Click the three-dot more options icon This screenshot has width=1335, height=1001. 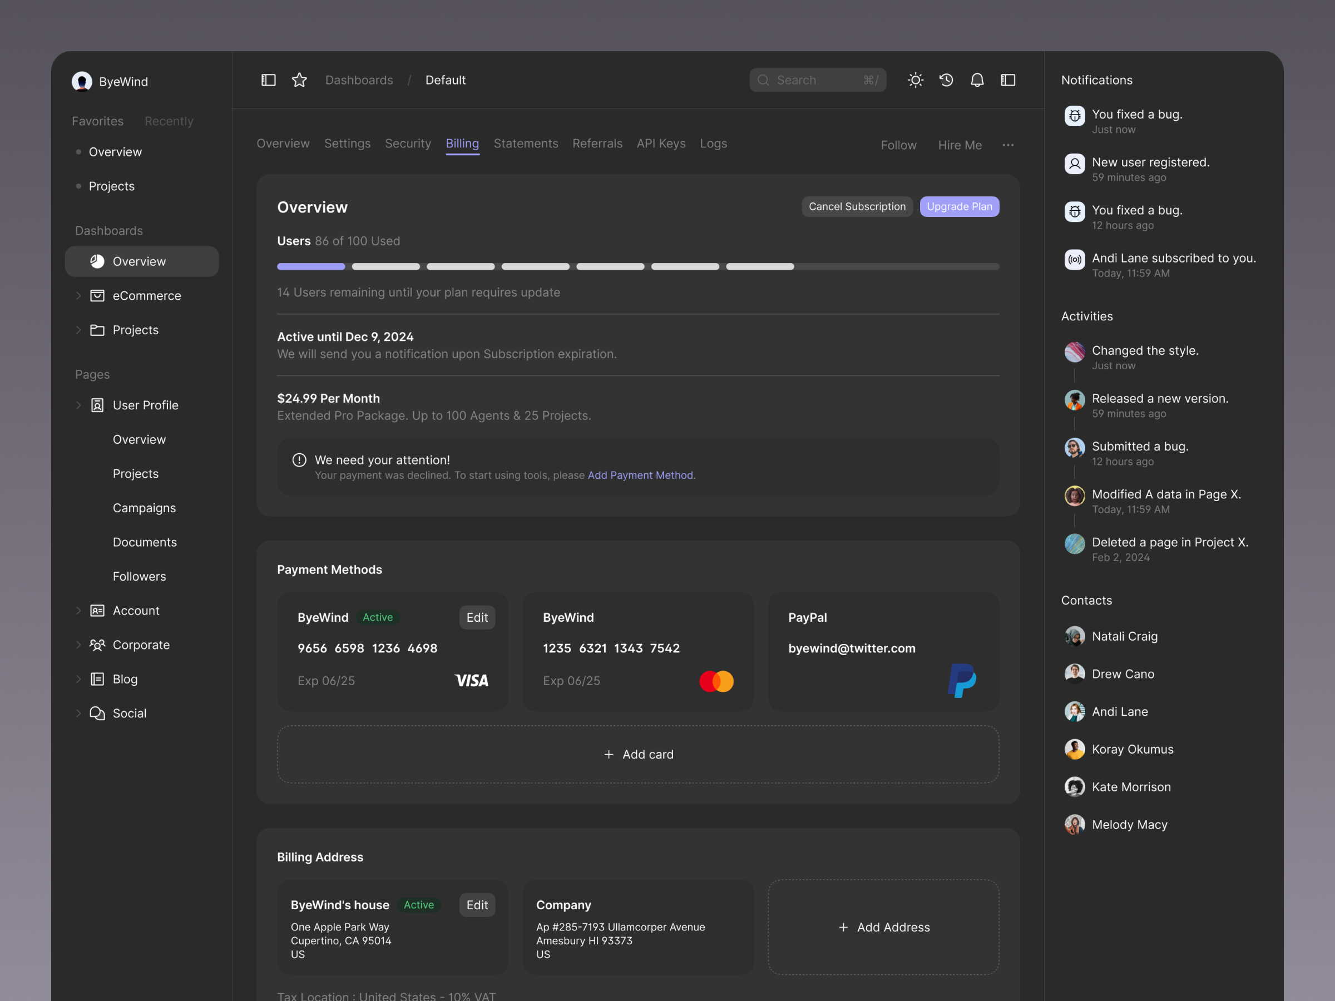pos(1008,145)
